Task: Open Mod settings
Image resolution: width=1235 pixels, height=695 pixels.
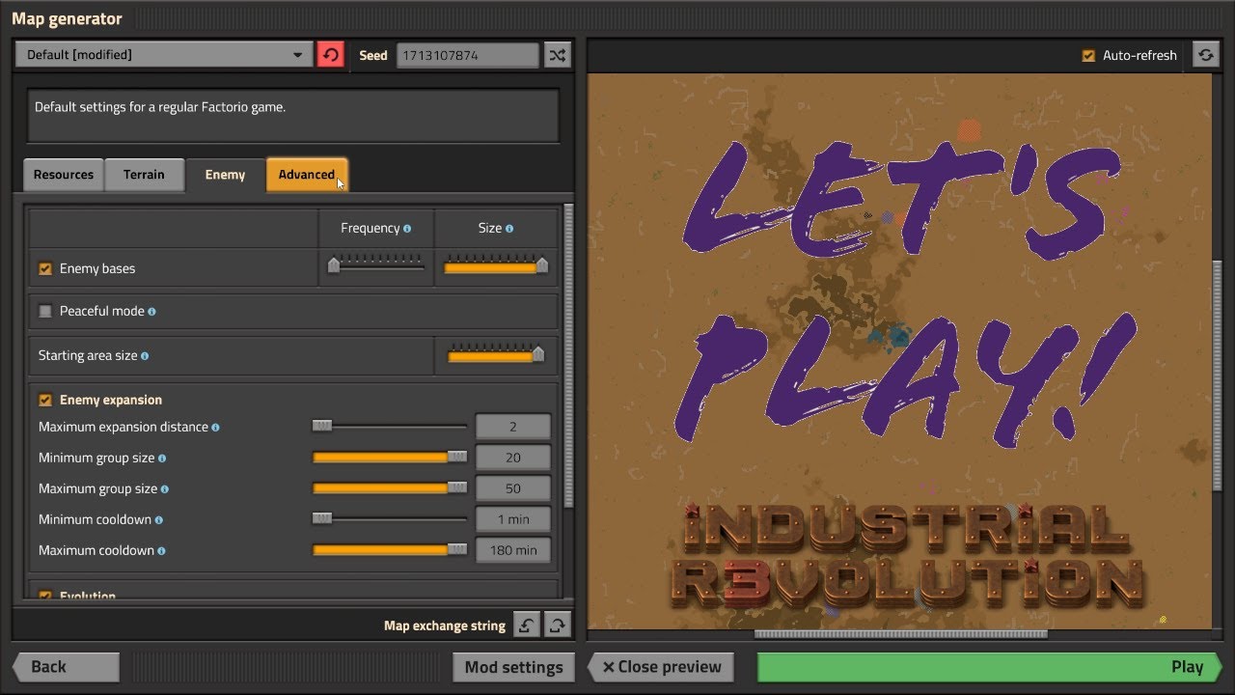Action: point(513,667)
